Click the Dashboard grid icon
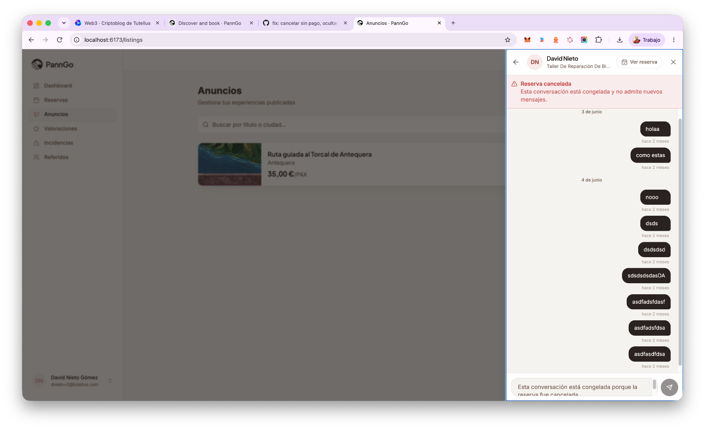This screenshot has width=705, height=430. click(36, 85)
